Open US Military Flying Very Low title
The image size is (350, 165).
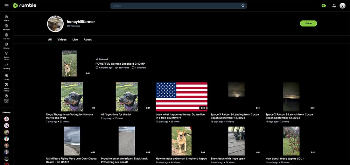71,160
